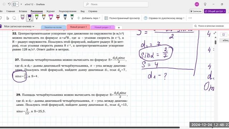The image size is (229, 129).
Task: Select the dark blue fountain pen
Action: coord(65,17)
